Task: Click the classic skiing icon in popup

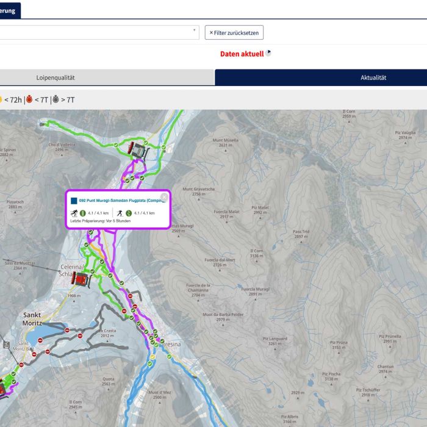Action: pyautogui.click(x=73, y=213)
